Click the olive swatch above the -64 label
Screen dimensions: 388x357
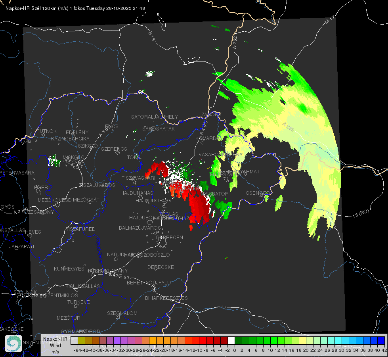81,340
